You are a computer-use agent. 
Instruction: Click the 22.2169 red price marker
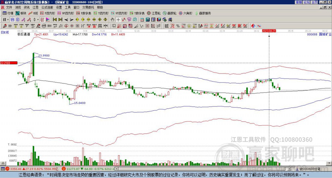click(8, 63)
